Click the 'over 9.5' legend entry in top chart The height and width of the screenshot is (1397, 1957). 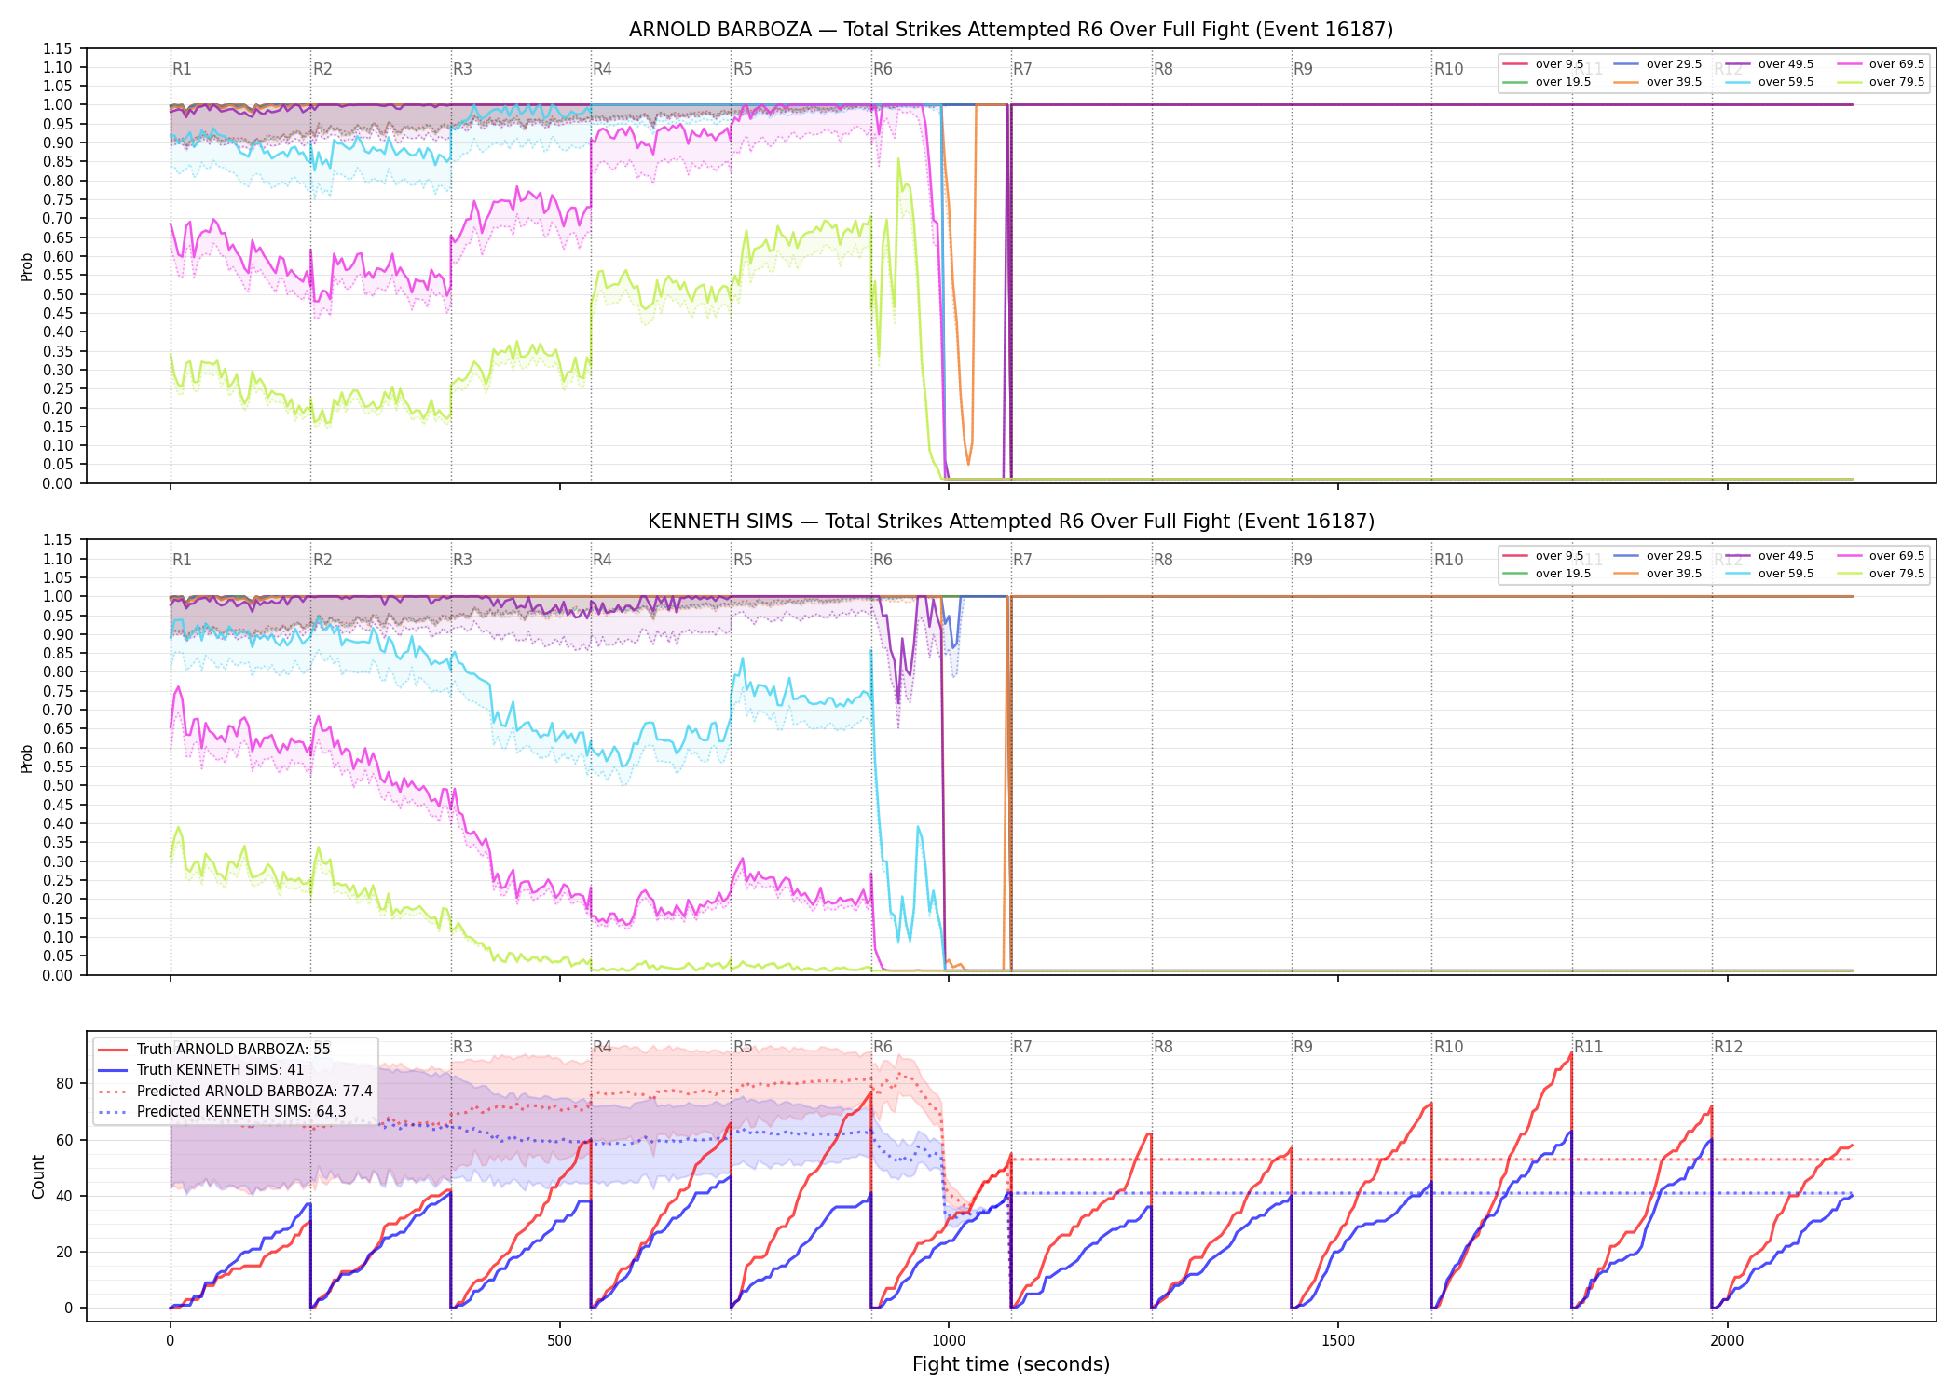(x=1543, y=64)
